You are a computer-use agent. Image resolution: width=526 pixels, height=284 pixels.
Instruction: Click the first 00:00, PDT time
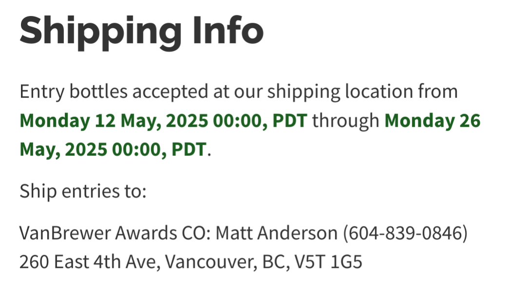pyautogui.click(x=260, y=121)
